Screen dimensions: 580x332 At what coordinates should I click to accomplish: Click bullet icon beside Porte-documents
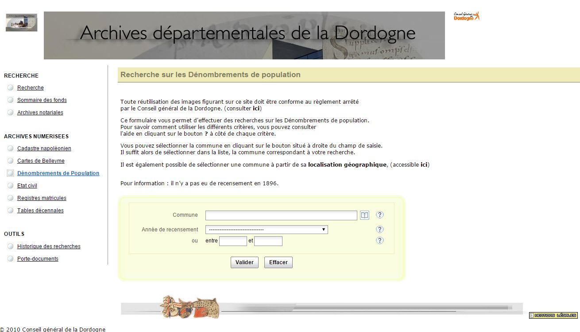(11, 259)
